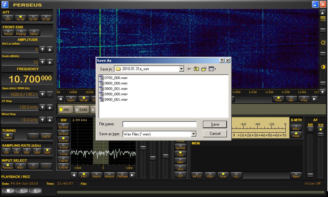This screenshot has height=197, width=328.
Task: Switch display to Spect view
Action: (71, 99)
